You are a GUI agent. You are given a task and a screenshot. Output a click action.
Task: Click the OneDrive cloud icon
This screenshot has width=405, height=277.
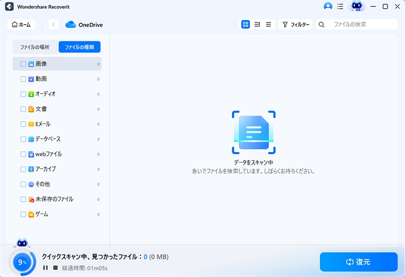tap(70, 24)
